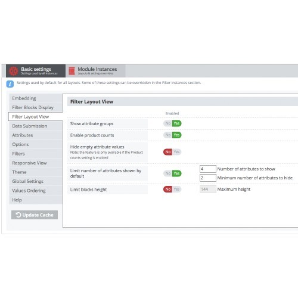Toggle Limit number of attributes switch
This screenshot has width=298, height=298.
click(x=172, y=173)
